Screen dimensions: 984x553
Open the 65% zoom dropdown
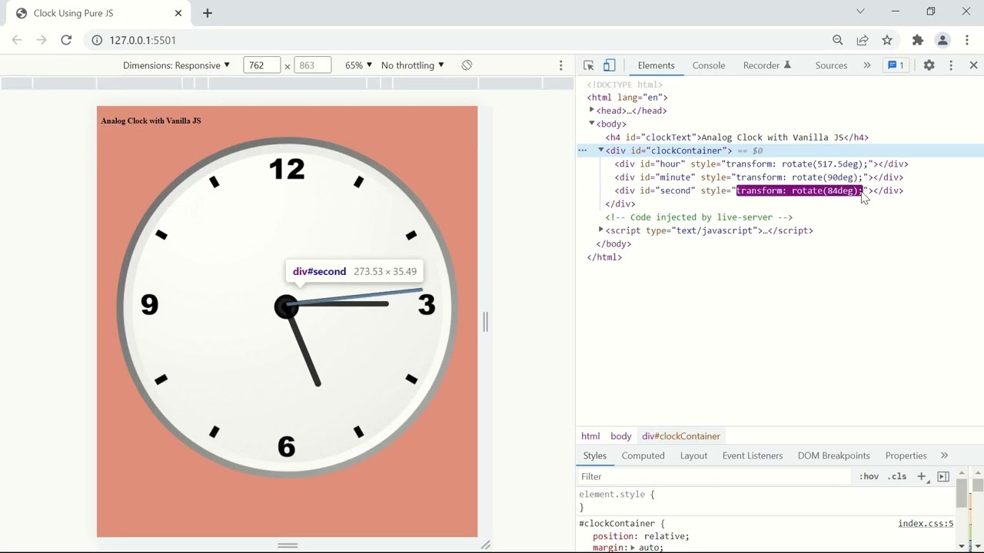coord(358,65)
